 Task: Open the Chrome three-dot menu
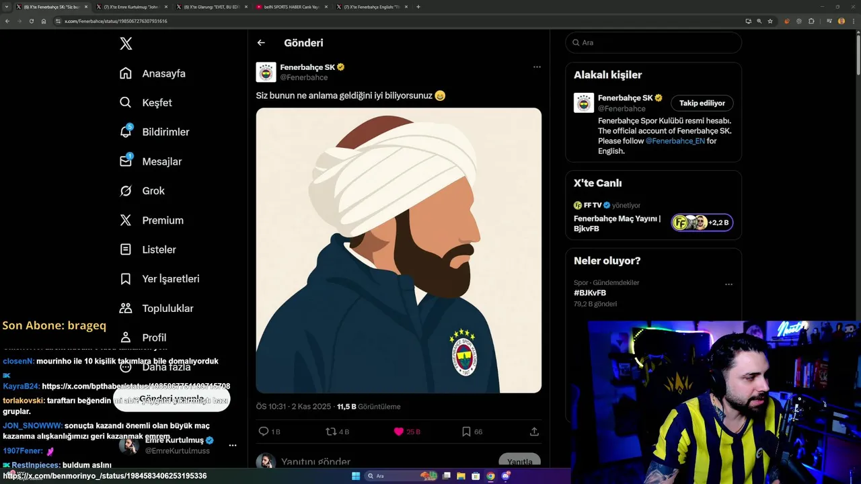(854, 21)
